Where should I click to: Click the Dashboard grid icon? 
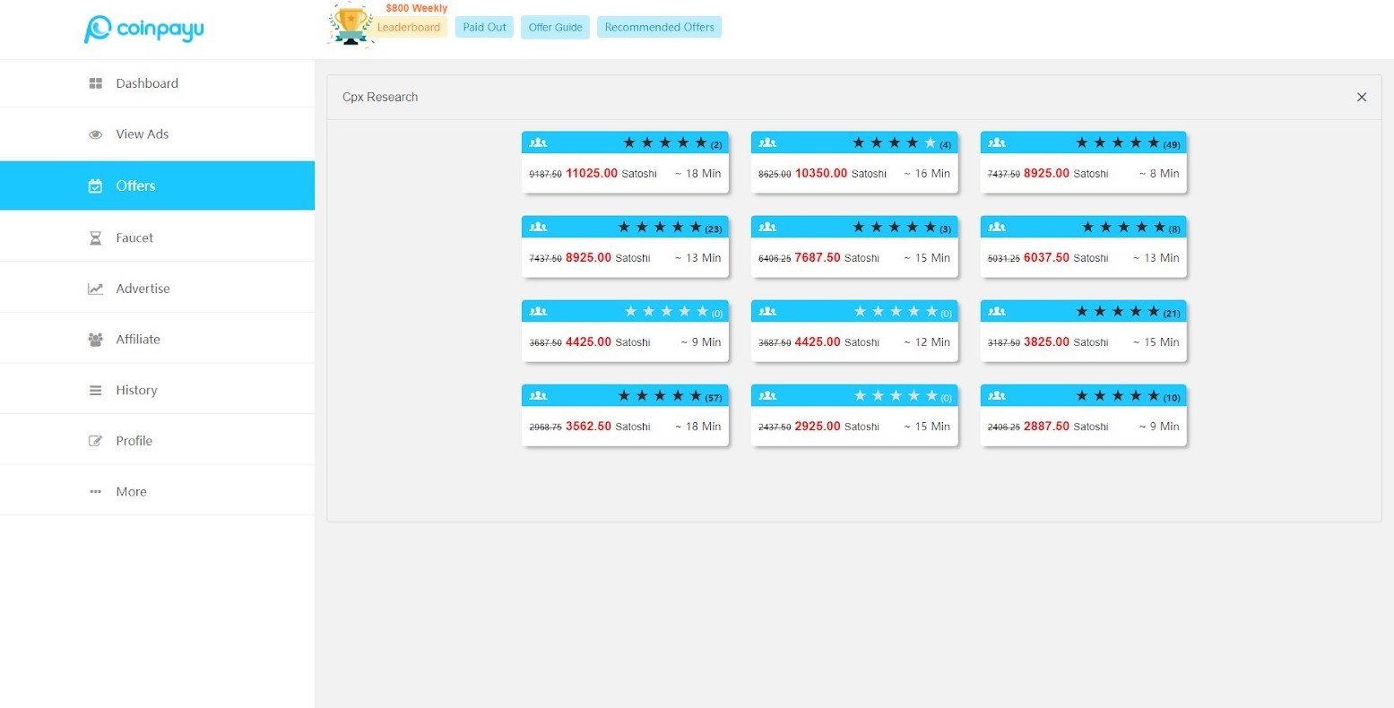tap(95, 83)
